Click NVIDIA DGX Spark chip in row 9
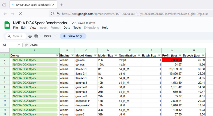Viewport: 213px width, 116px height. pyautogui.click(x=35, y=92)
